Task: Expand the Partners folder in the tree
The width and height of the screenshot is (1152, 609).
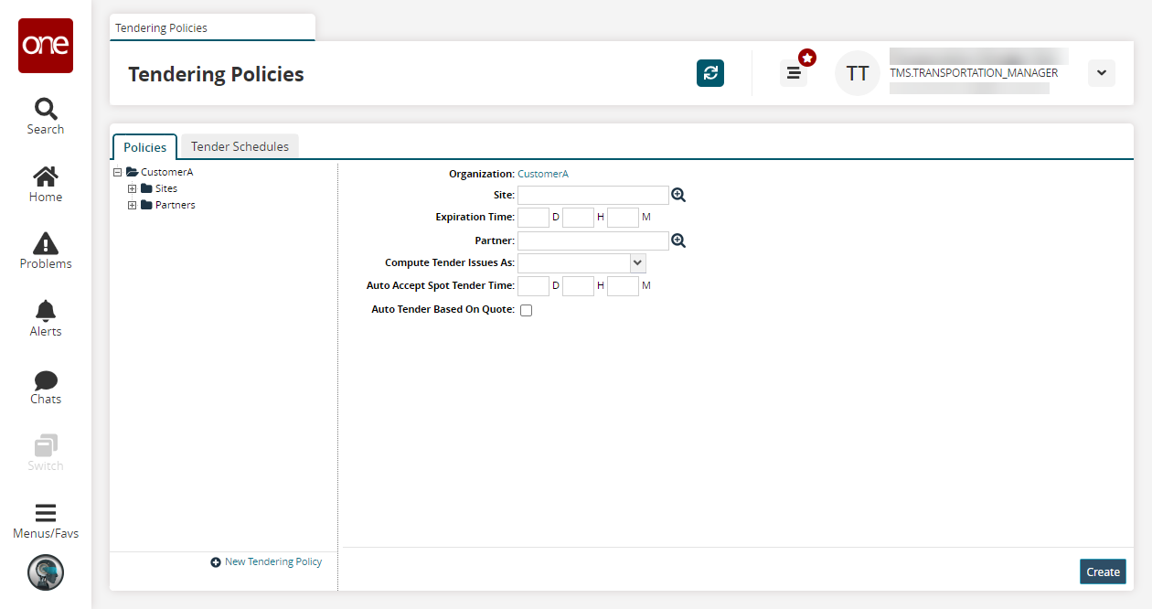Action: click(133, 205)
